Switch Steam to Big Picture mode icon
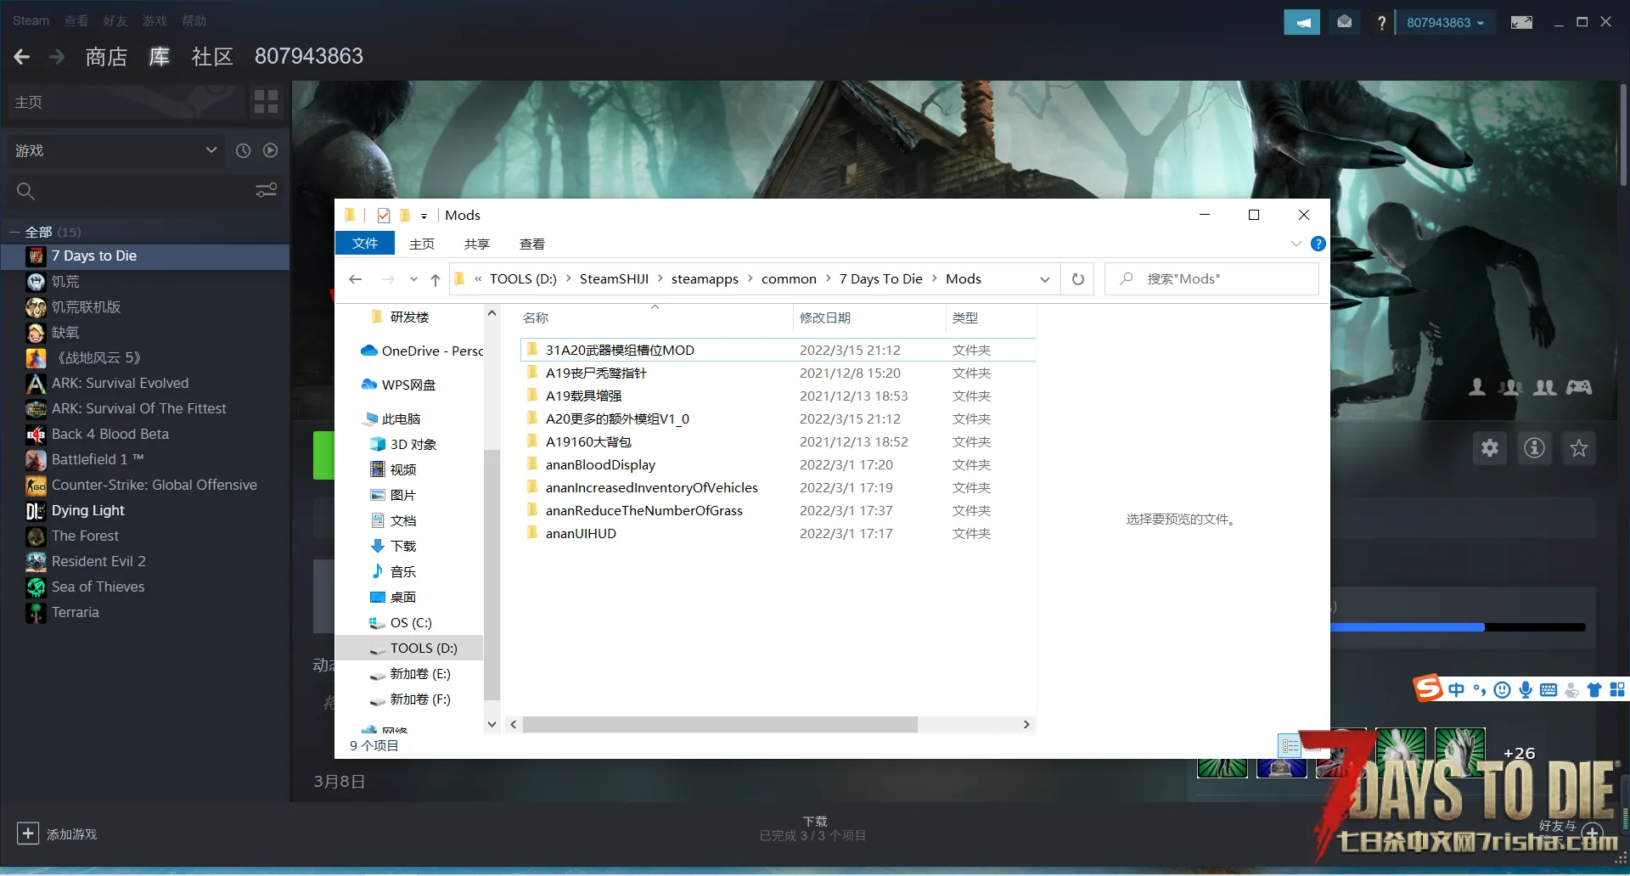This screenshot has width=1630, height=876. coord(1521,22)
